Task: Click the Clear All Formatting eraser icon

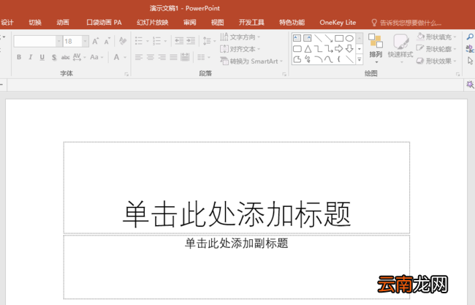Action: coord(123,41)
